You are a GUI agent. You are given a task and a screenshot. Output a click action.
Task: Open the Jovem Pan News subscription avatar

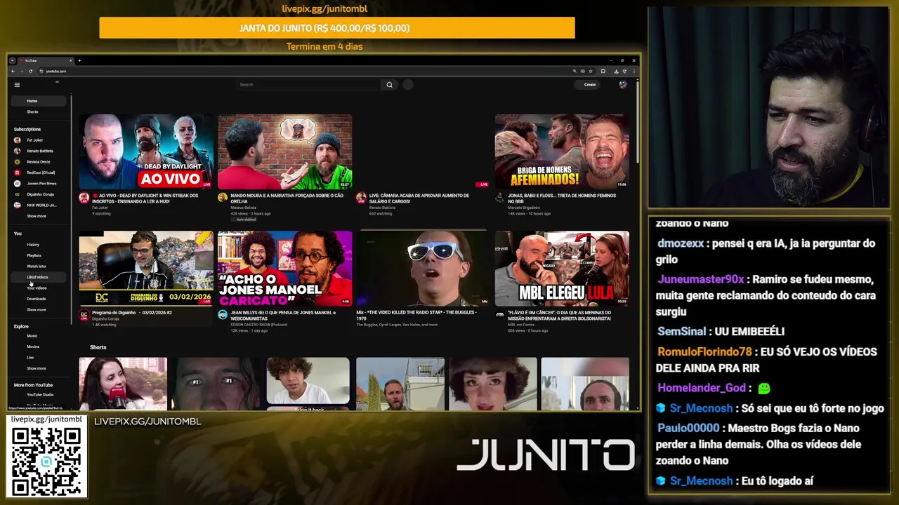point(18,183)
